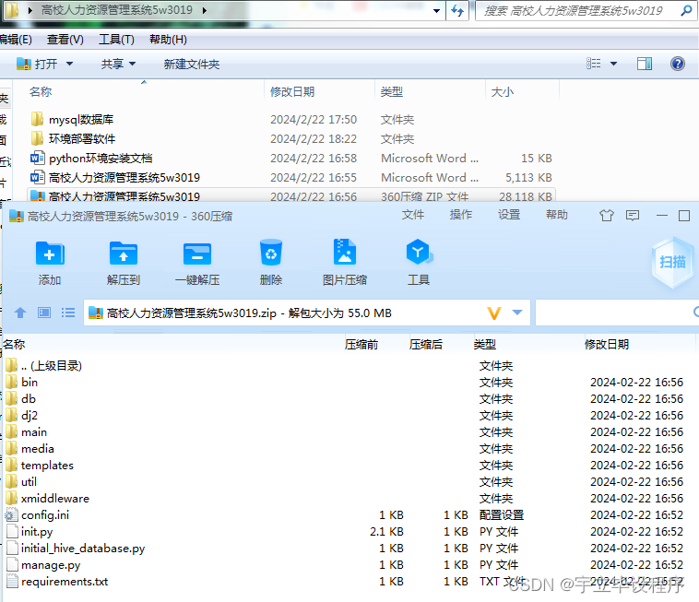
Task: Select the manage.py file
Action: pyautogui.click(x=43, y=565)
